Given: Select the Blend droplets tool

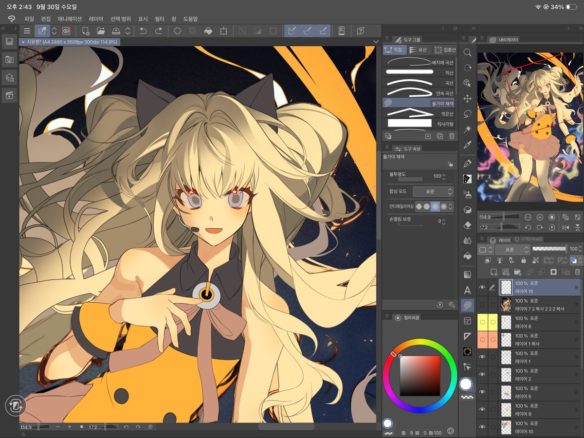Looking at the screenshot, I should click(x=467, y=240).
